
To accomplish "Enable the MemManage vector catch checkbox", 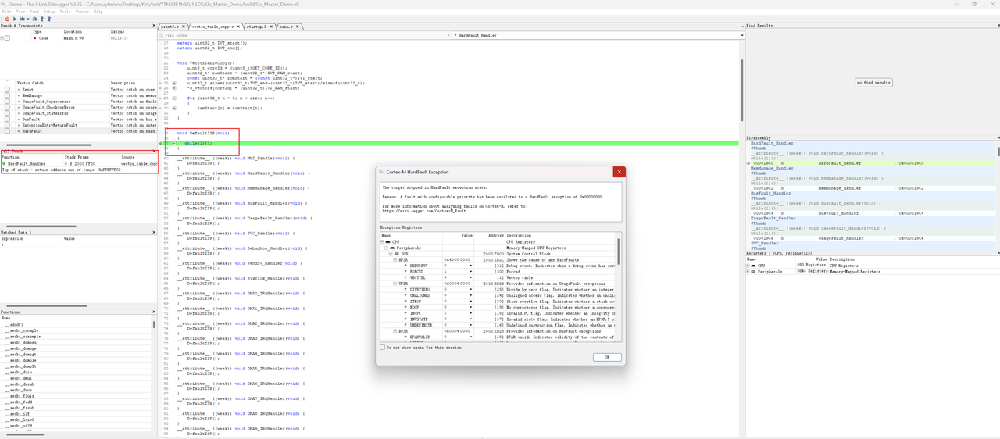I will point(7,96).
